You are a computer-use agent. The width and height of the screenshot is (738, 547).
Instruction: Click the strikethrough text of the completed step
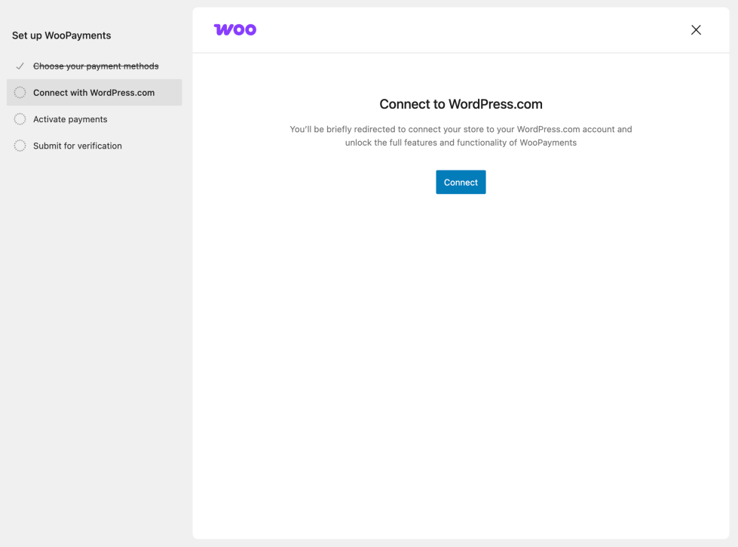coord(96,66)
